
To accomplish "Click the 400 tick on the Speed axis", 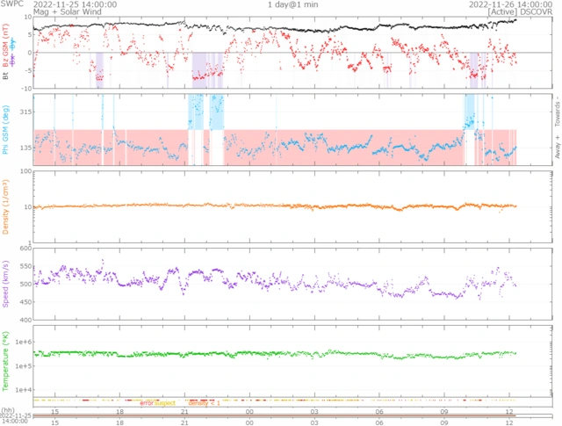I will (25, 320).
